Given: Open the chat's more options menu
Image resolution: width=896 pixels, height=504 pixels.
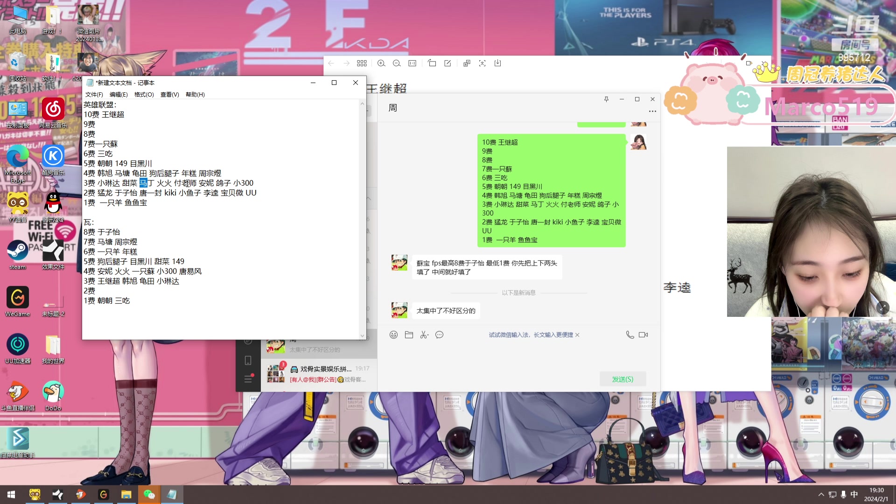Looking at the screenshot, I should (x=652, y=111).
